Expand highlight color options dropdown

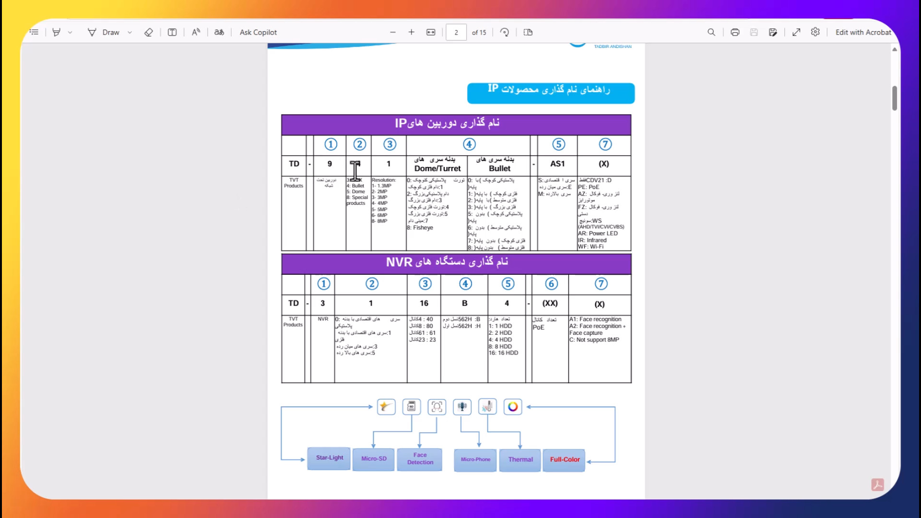click(70, 32)
